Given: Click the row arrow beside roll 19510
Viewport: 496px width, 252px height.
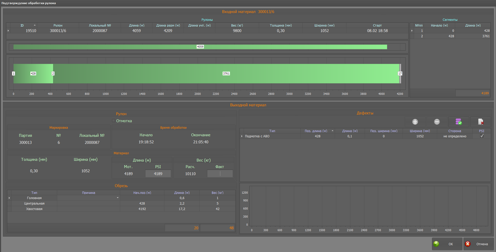Looking at the screenshot, I should pos(8,31).
